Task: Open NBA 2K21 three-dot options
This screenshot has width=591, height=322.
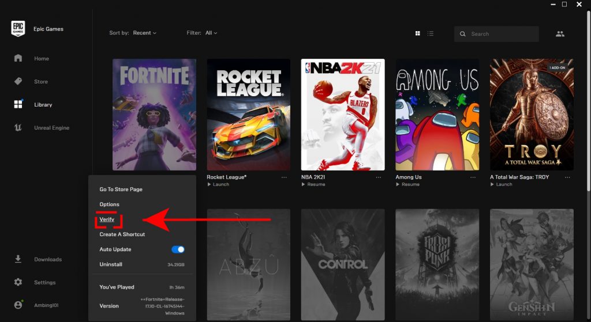Action: point(379,177)
